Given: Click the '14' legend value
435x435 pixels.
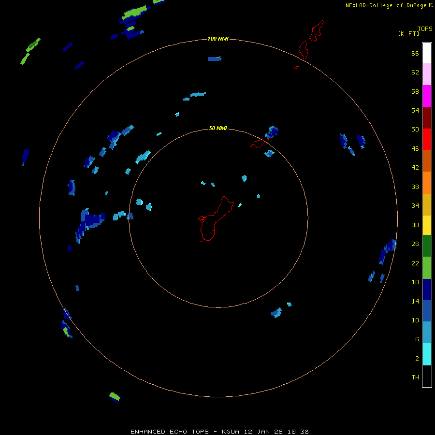Looking at the screenshot, I should coord(415,301).
